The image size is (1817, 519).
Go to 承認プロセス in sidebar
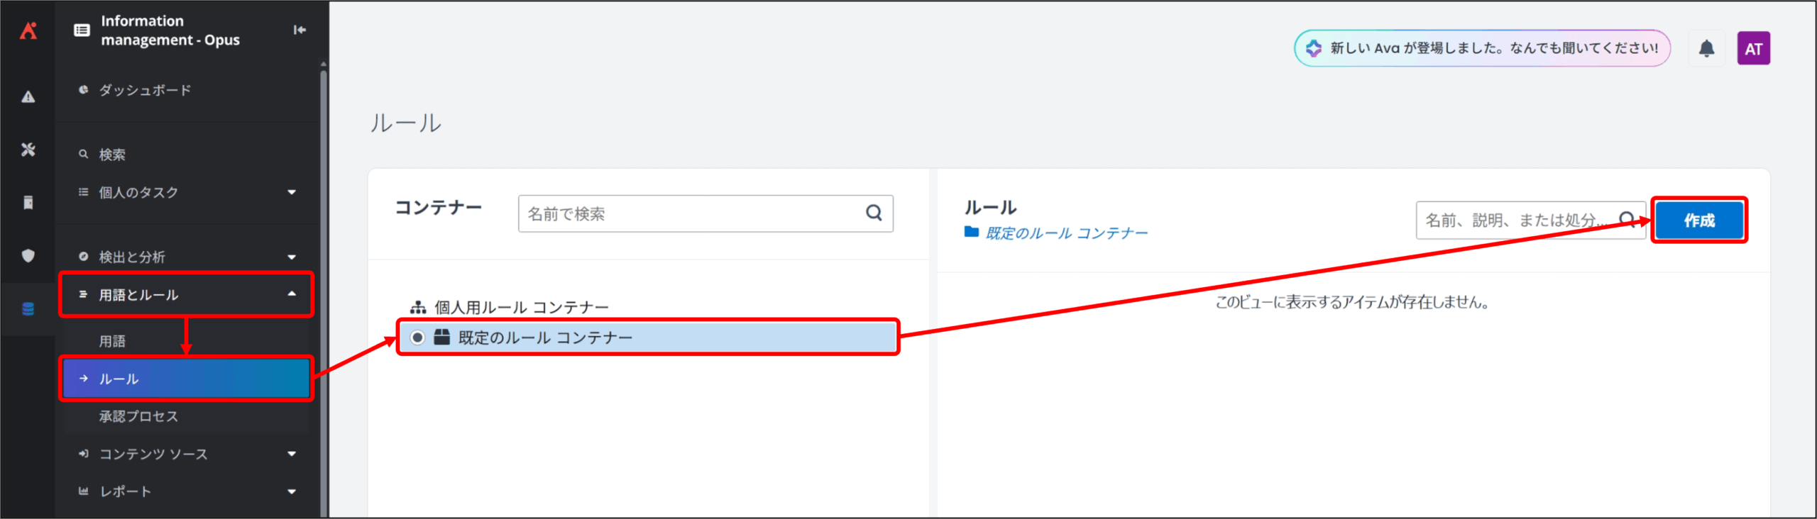coord(138,416)
